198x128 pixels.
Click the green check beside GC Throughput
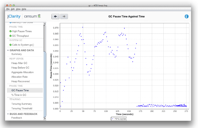tap(11, 36)
